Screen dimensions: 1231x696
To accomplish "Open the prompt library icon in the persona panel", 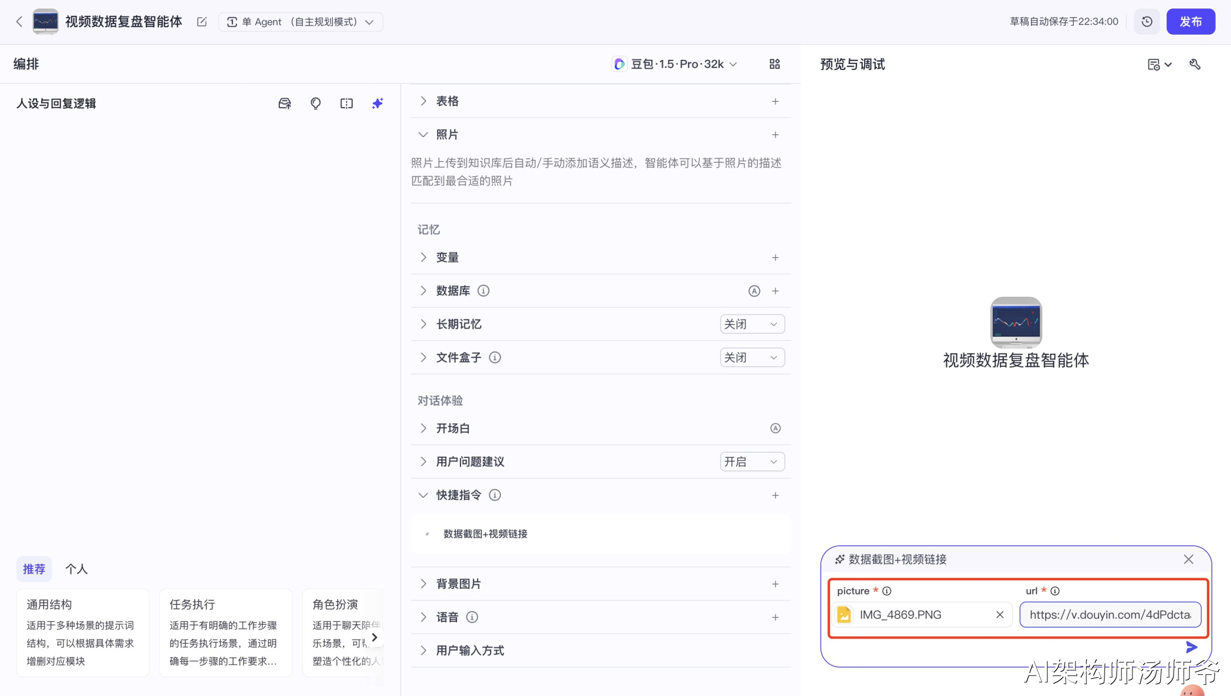I will tap(284, 104).
